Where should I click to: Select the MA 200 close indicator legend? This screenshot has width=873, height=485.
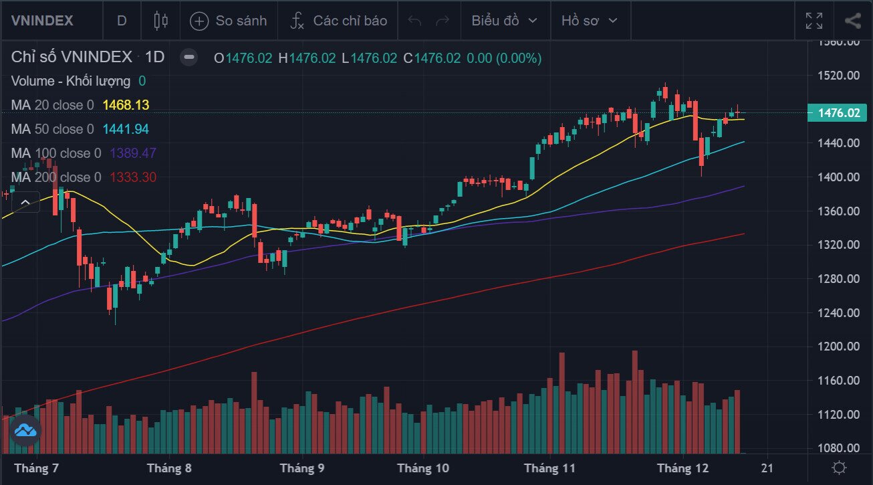[56, 177]
